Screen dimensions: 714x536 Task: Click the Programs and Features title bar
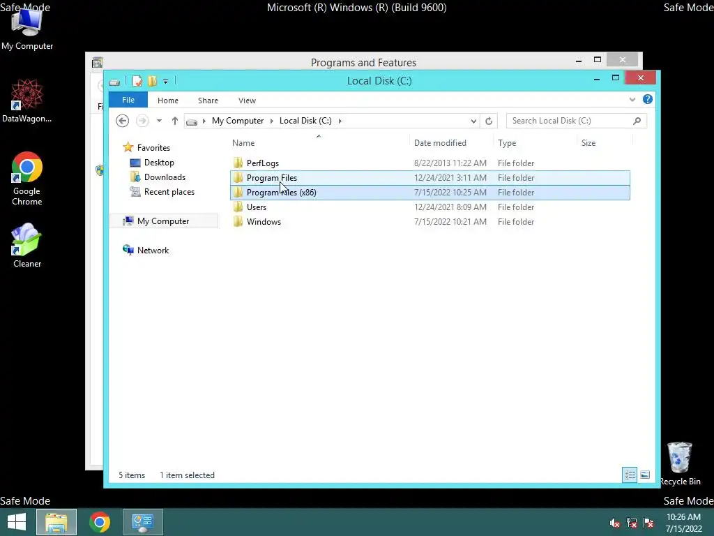pyautogui.click(x=363, y=62)
